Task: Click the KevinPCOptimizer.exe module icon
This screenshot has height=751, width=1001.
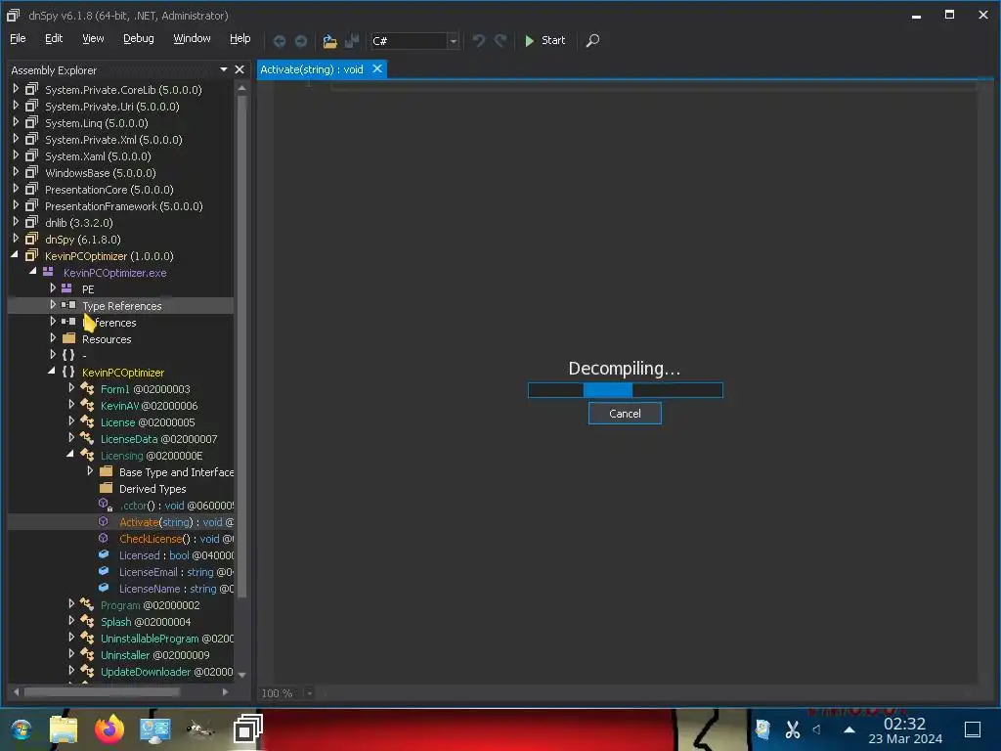Action: (x=48, y=272)
